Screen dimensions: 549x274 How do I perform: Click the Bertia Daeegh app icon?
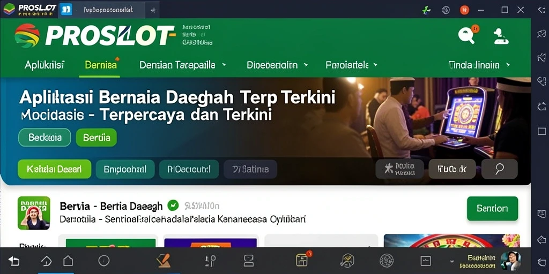[34, 213]
